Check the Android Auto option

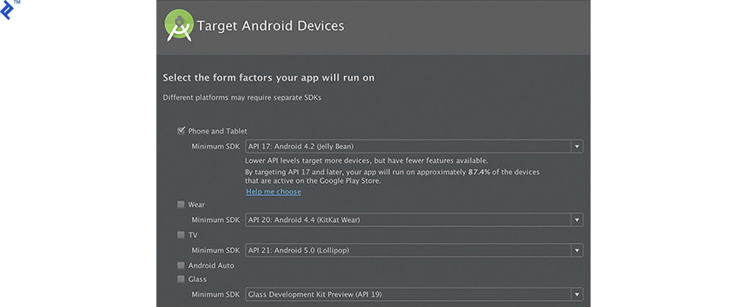[x=181, y=265]
